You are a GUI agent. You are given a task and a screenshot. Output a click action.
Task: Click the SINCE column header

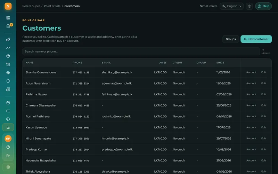coord(220,63)
